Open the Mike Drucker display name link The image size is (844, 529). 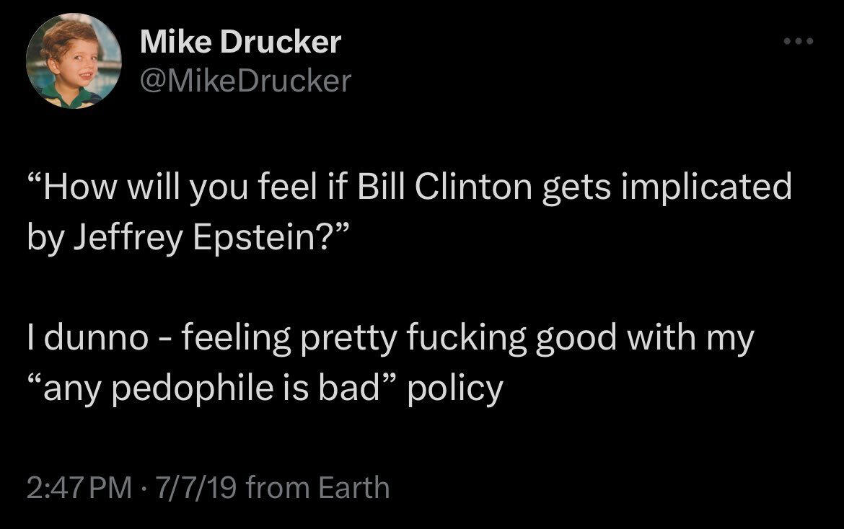coord(240,43)
